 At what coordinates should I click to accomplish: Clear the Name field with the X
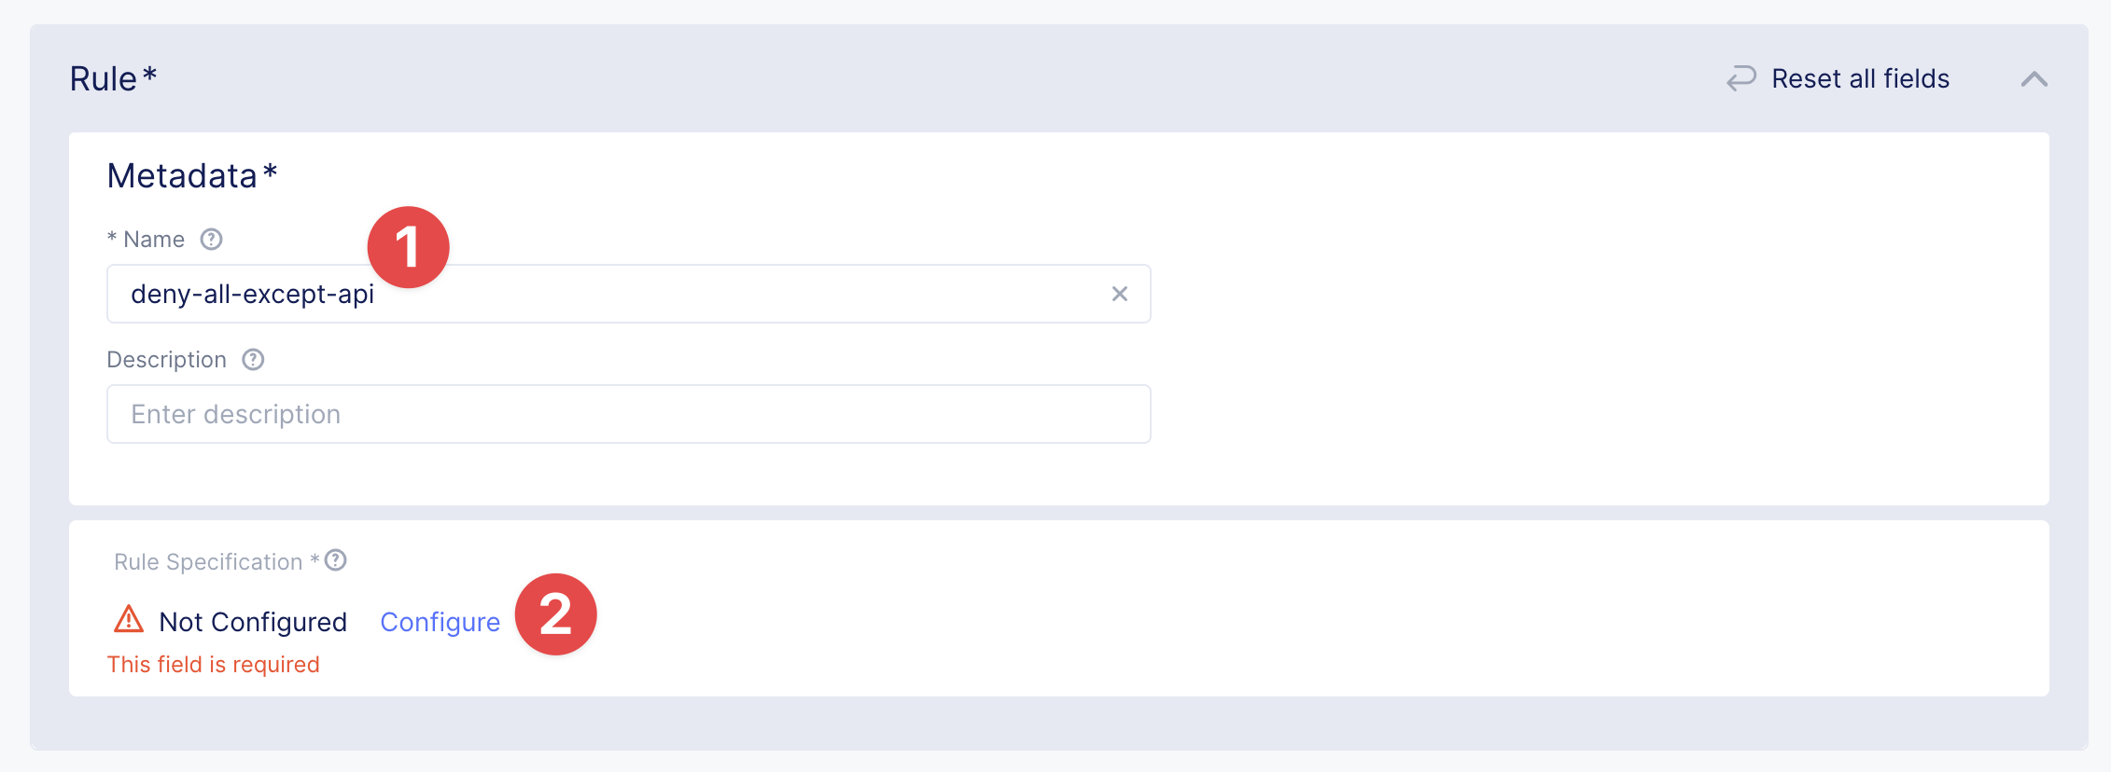click(1120, 294)
